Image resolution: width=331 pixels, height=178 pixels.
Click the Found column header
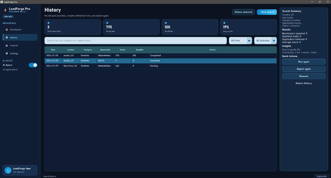coord(123,50)
